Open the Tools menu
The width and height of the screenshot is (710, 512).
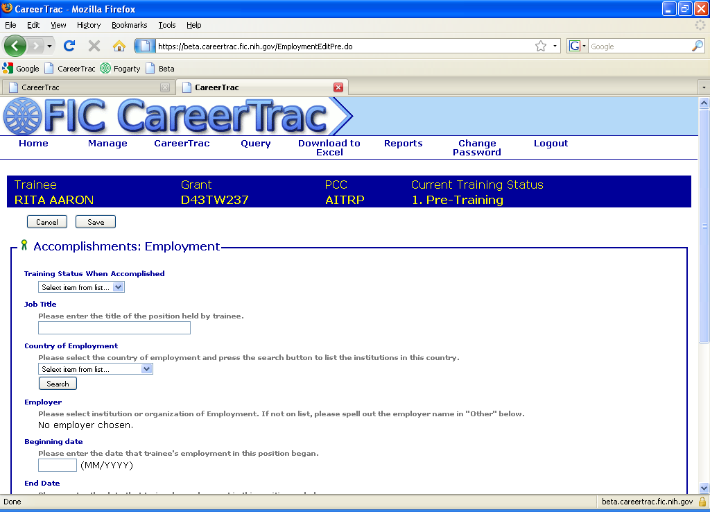coord(166,25)
